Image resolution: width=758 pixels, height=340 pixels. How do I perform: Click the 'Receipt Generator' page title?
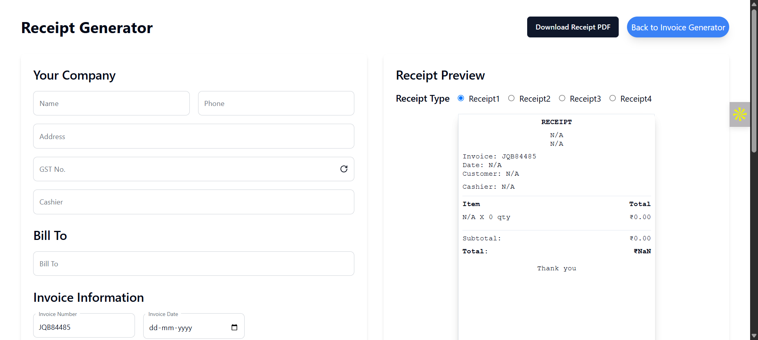pyautogui.click(x=87, y=28)
